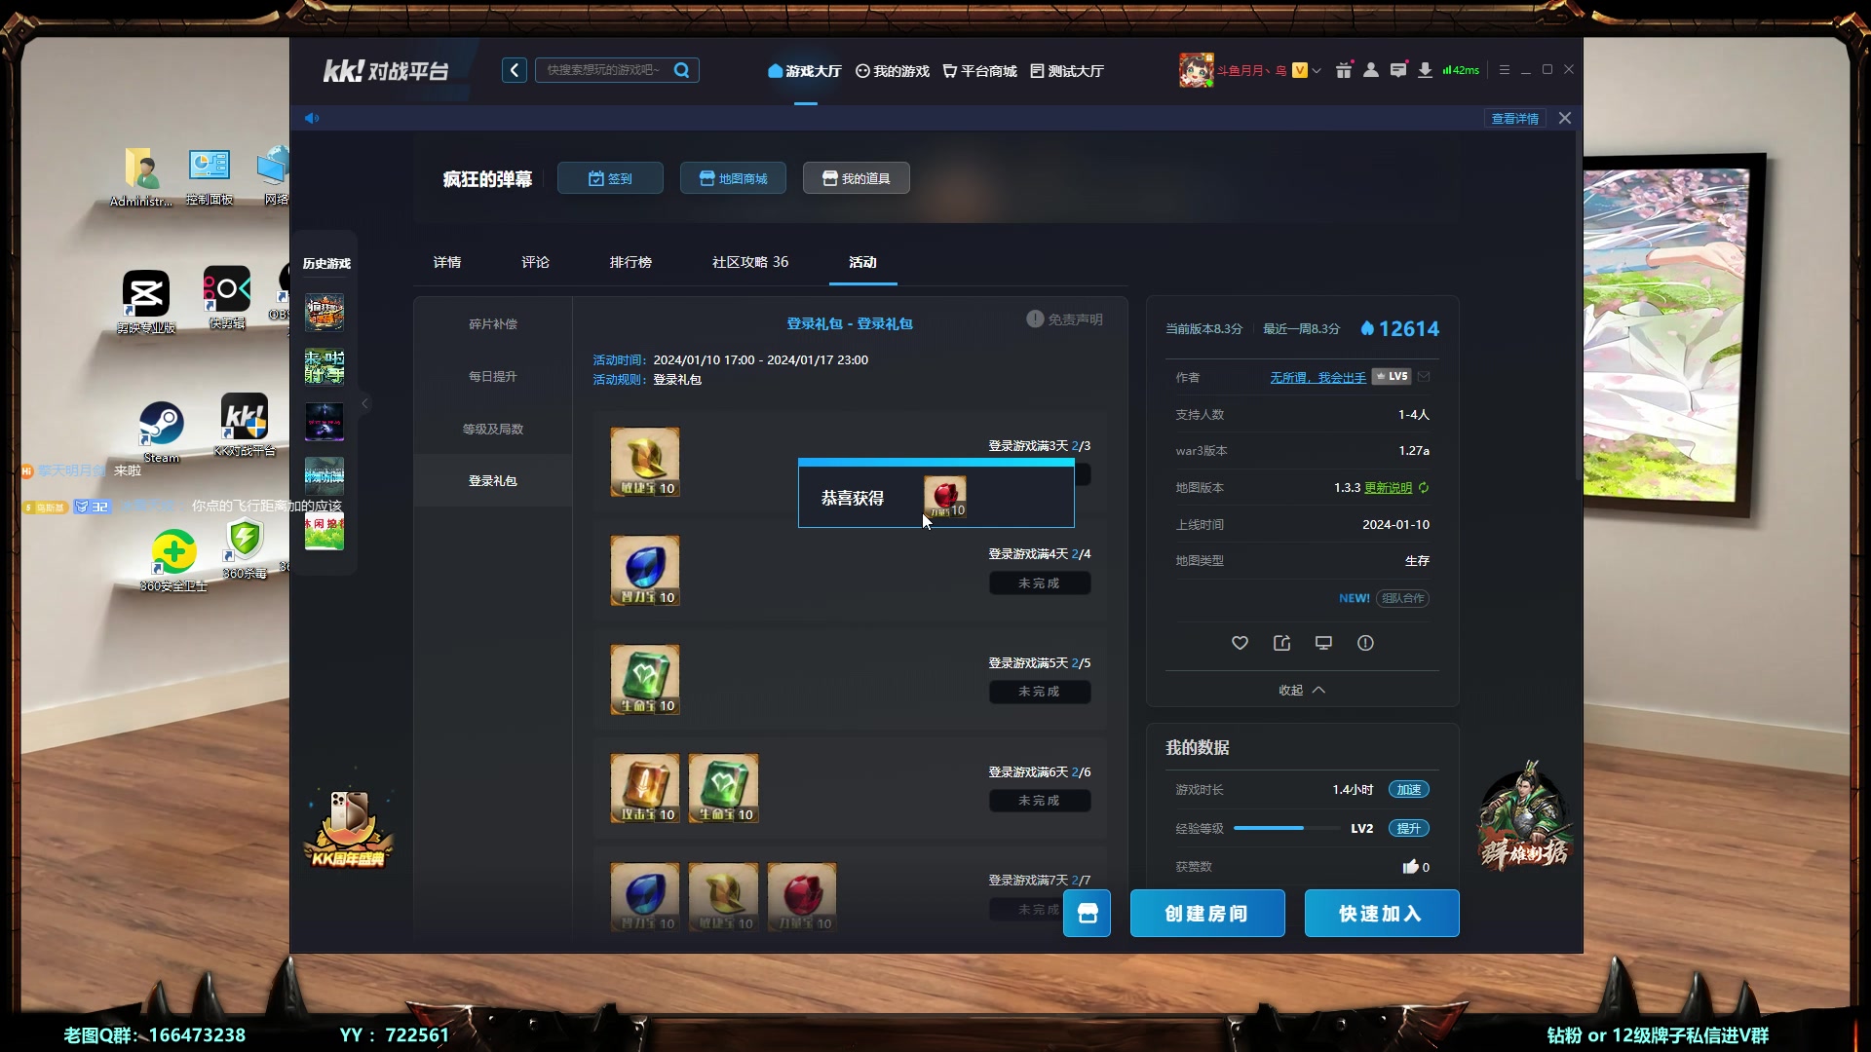Click the 签到 check-in button
This screenshot has width=1871, height=1052.
[x=611, y=178]
